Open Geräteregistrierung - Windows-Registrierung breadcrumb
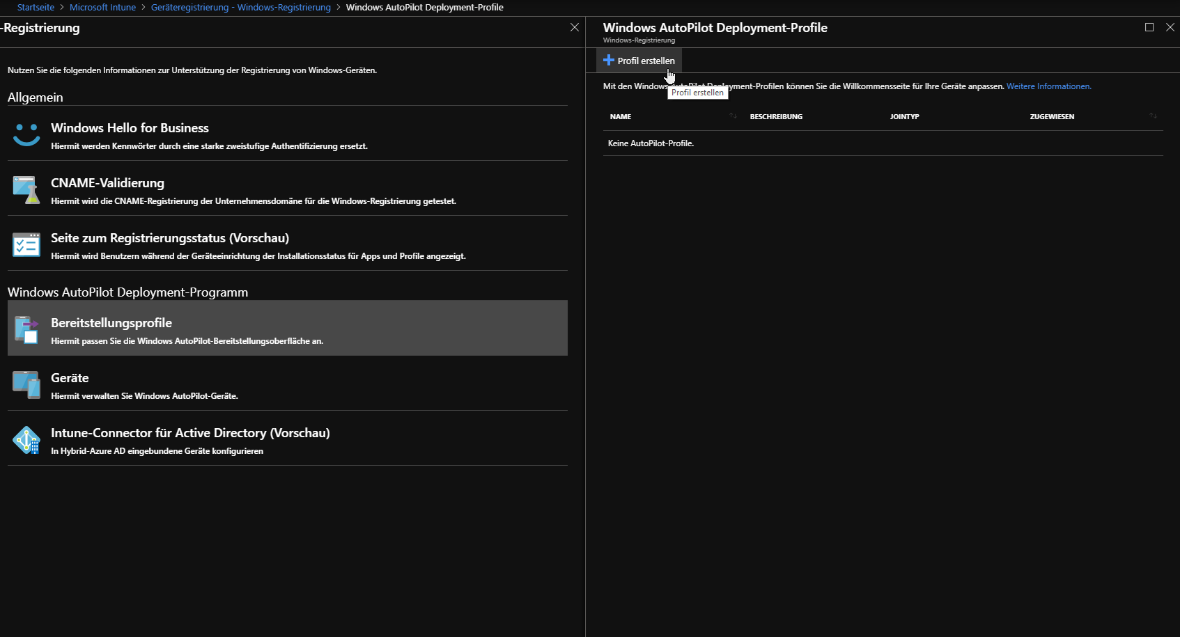1180x637 pixels. pyautogui.click(x=241, y=8)
